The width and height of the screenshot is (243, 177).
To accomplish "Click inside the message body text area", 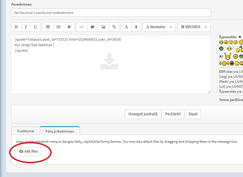I will (x=111, y=64).
